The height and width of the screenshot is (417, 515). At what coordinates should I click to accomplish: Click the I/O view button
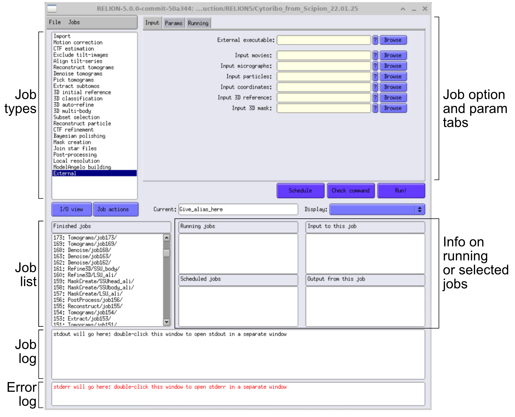click(72, 209)
